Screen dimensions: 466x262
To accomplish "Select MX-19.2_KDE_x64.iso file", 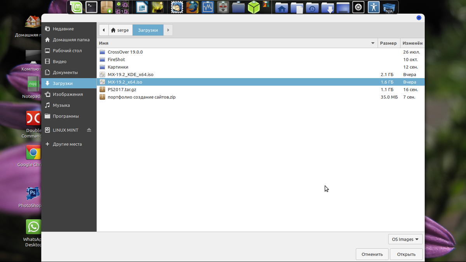I will [x=261, y=75].
